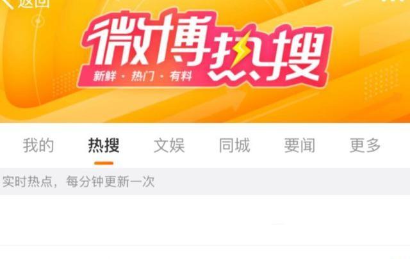The image size is (410, 259).
Task: Switch to the 同城 tab
Action: coord(234,145)
